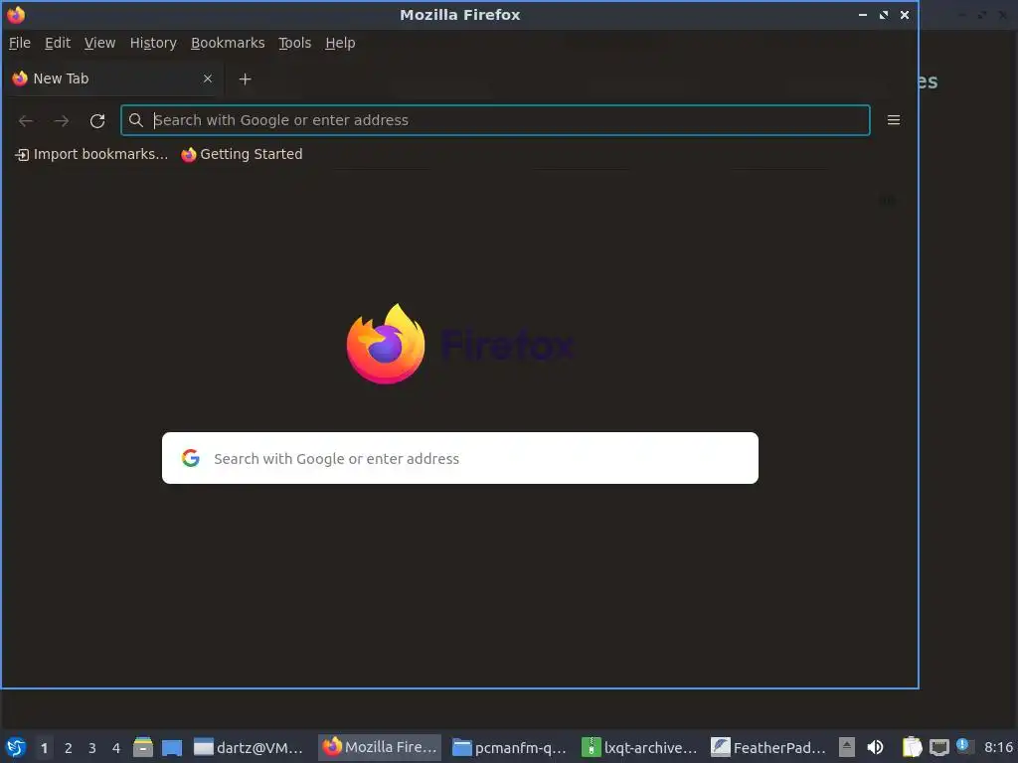
Task: Switch to dartz@VM terminal task
Action: [250, 747]
